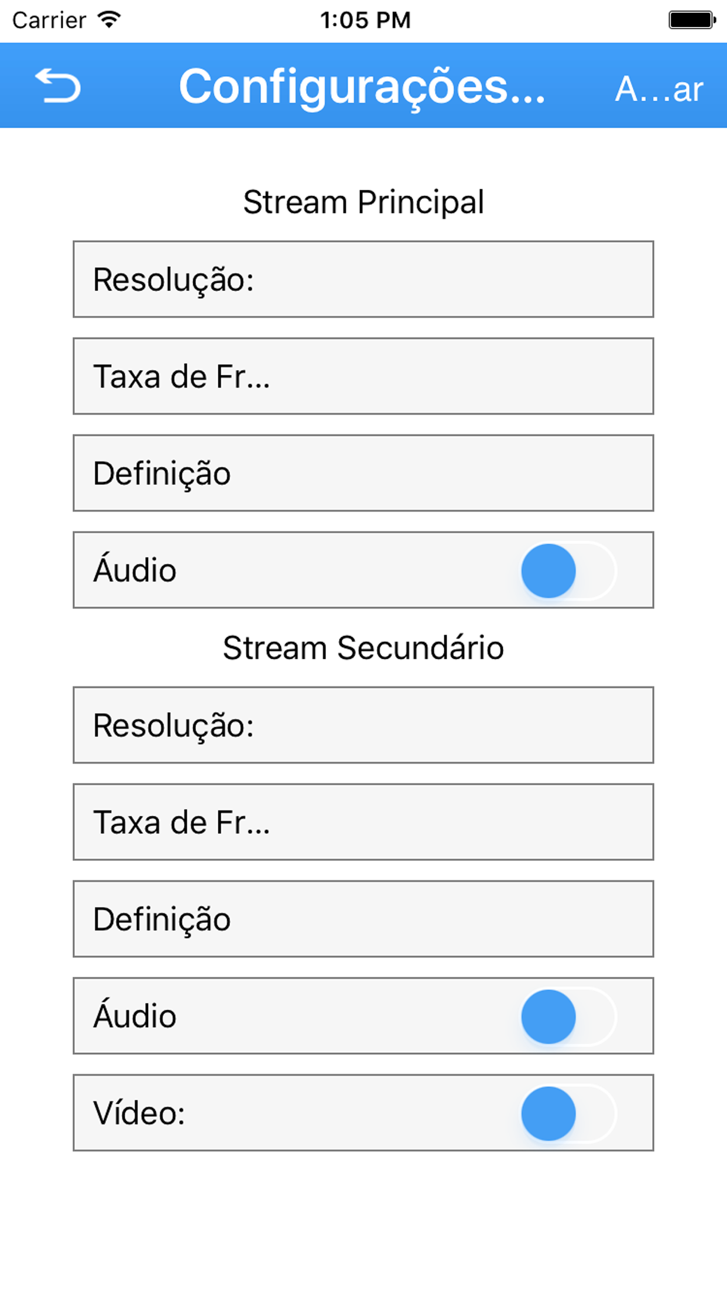The image size is (727, 1293).
Task: Open Taxa de Fr... field in Stream Principal
Action: click(364, 376)
